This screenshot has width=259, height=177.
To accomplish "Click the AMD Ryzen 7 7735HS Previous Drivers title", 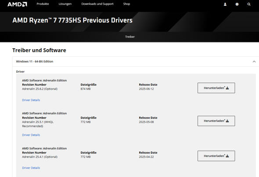I will [72, 20].
